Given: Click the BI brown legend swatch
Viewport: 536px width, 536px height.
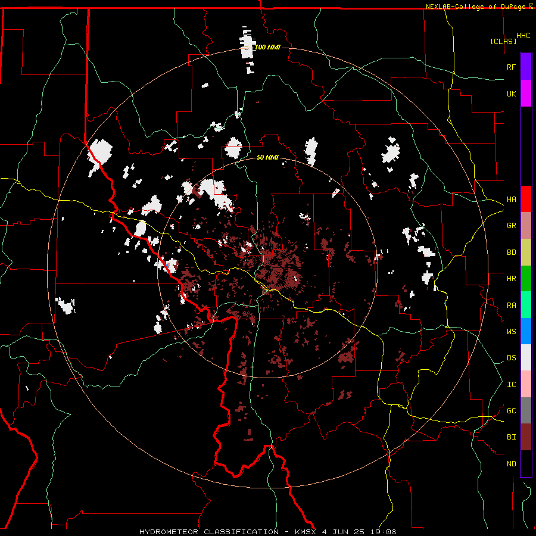Looking at the screenshot, I should pyautogui.click(x=526, y=437).
